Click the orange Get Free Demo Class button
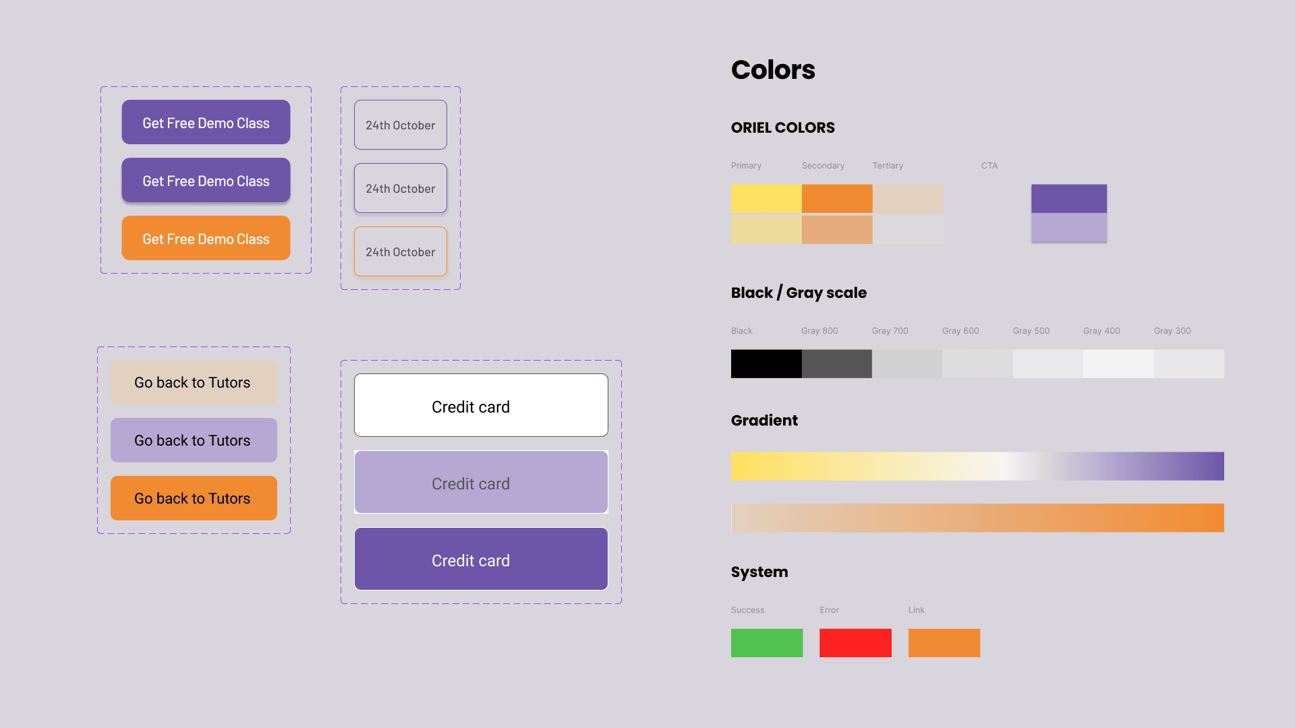This screenshot has height=728, width=1295. [x=206, y=238]
